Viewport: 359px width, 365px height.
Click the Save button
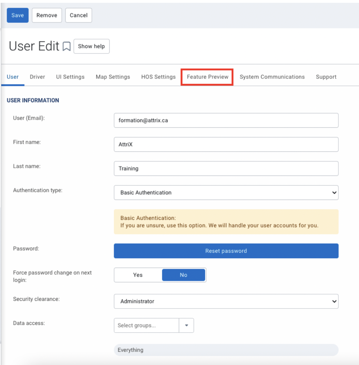(18, 15)
